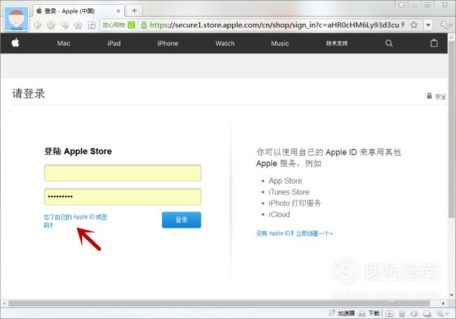This screenshot has width=456, height=319.
Task: Click the bookmark star at address bar end
Action: [x=414, y=25]
